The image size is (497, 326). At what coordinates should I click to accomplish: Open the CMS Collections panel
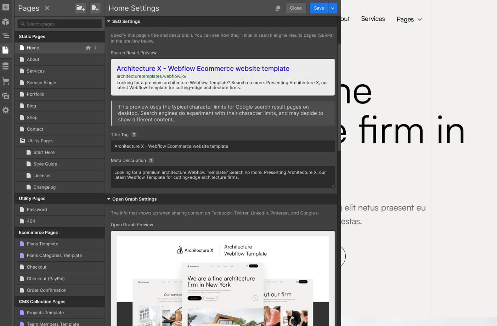click(6, 65)
